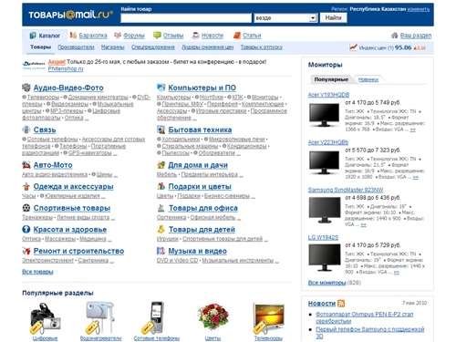Open the Фотоаппарат Olympus PEN E-P2 news link

[364, 317]
